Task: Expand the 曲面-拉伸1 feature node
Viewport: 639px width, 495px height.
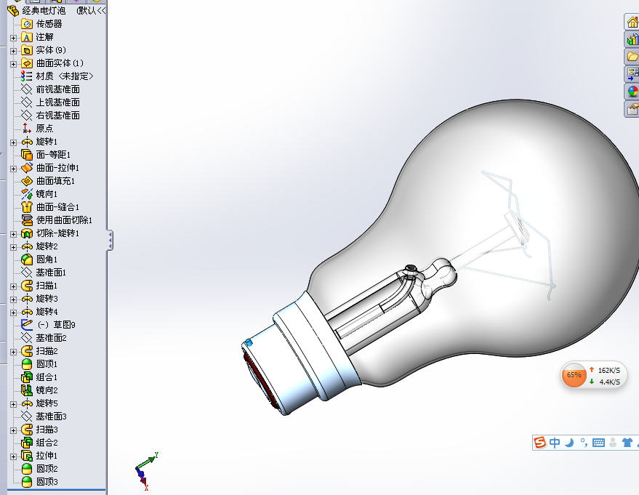Action: [13, 169]
